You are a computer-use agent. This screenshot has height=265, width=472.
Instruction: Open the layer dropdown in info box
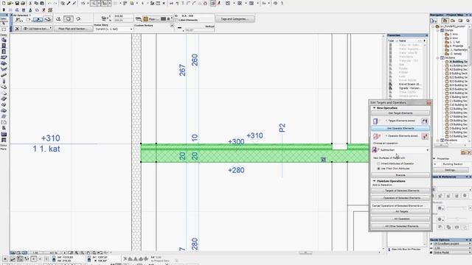point(38,29)
